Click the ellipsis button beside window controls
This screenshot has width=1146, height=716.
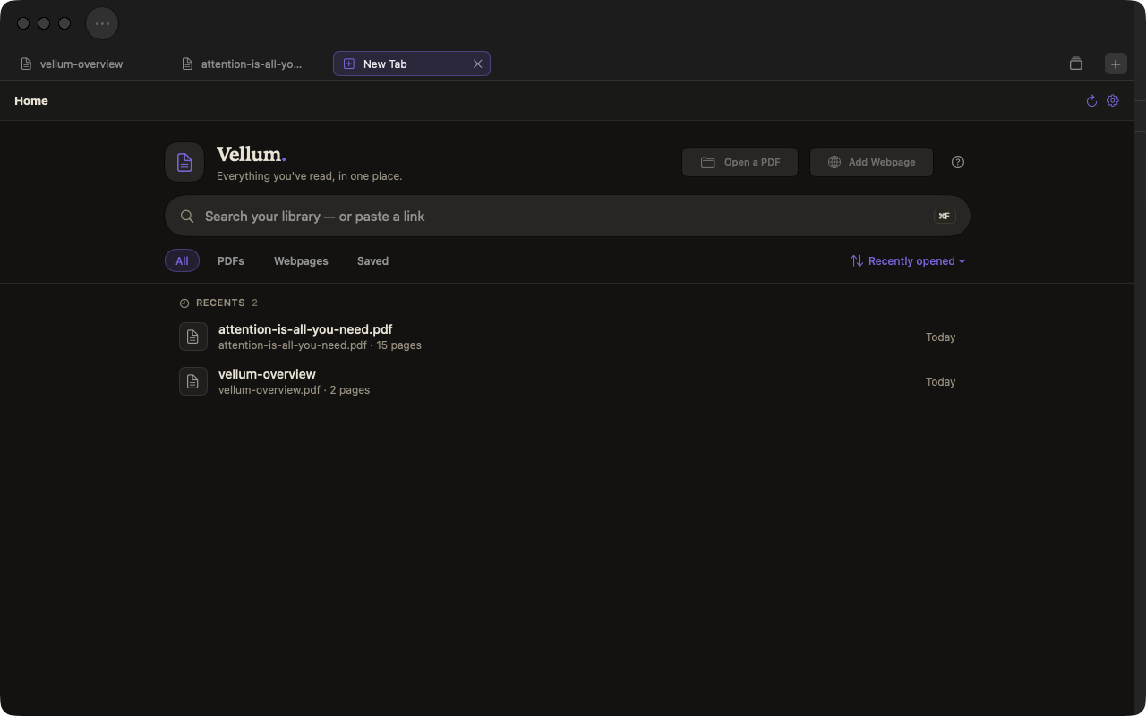pos(102,23)
